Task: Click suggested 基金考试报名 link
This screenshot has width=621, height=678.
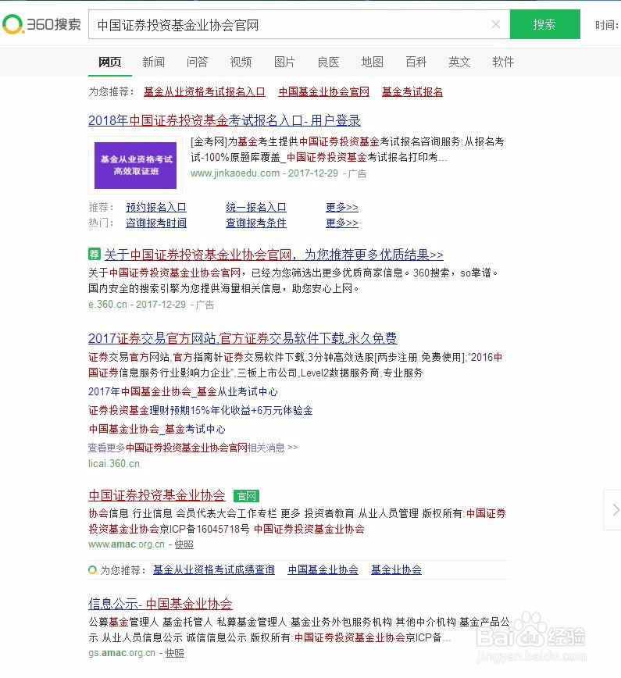Action: pos(412,91)
